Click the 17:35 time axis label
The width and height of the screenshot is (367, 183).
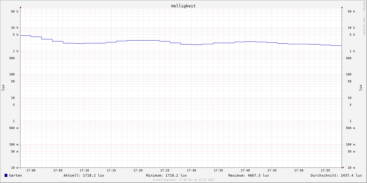coord(218,170)
